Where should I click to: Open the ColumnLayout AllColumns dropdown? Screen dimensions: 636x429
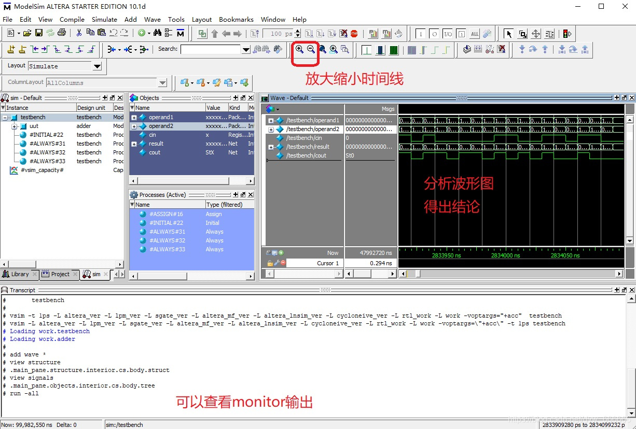coord(162,83)
